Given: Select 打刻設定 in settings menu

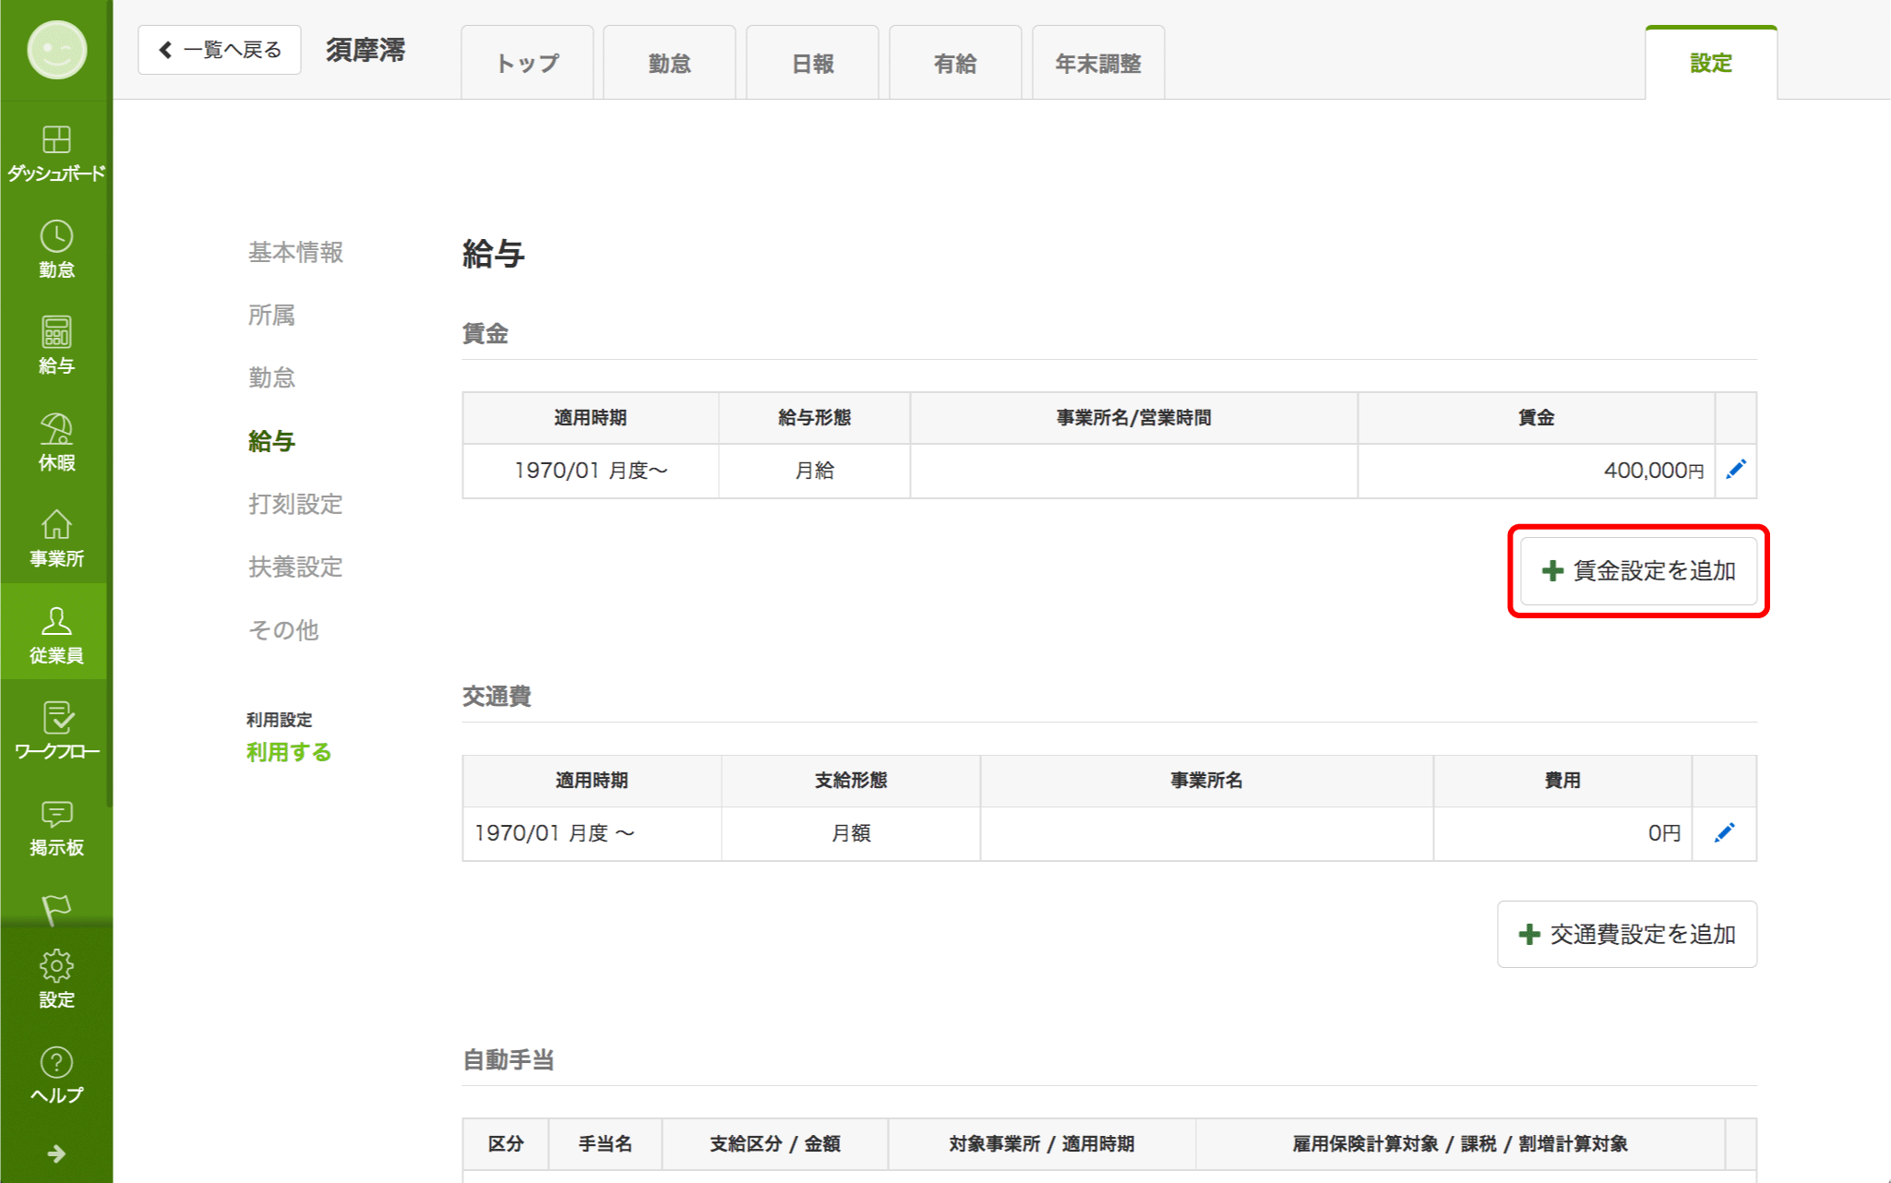Looking at the screenshot, I should [x=295, y=504].
